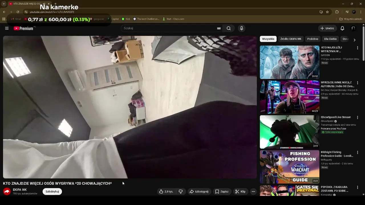Start voice search with the microphone

(242, 28)
